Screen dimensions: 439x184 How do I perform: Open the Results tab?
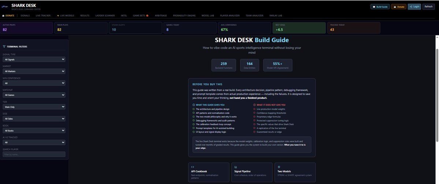[x=85, y=16]
